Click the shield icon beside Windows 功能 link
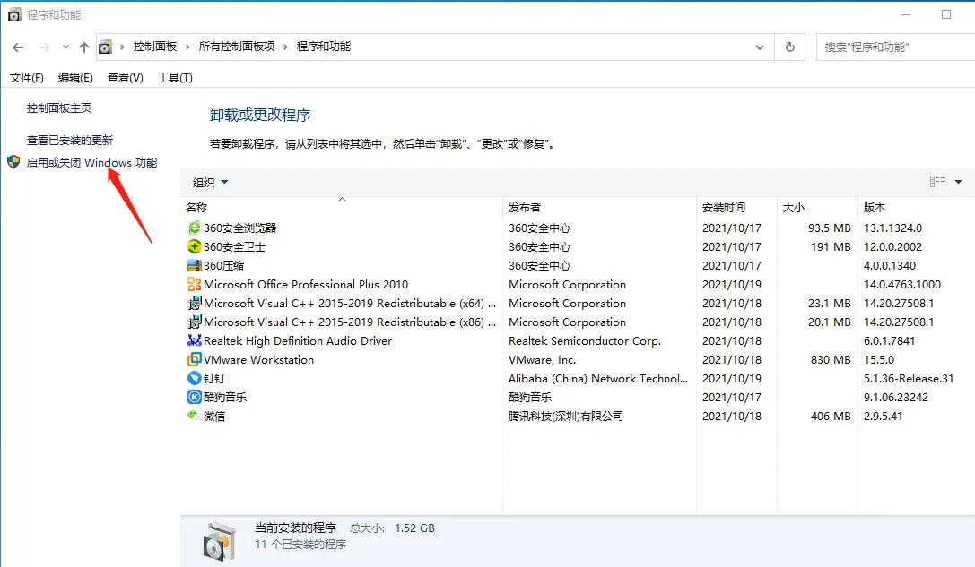Image resolution: width=975 pixels, height=567 pixels. (12, 162)
